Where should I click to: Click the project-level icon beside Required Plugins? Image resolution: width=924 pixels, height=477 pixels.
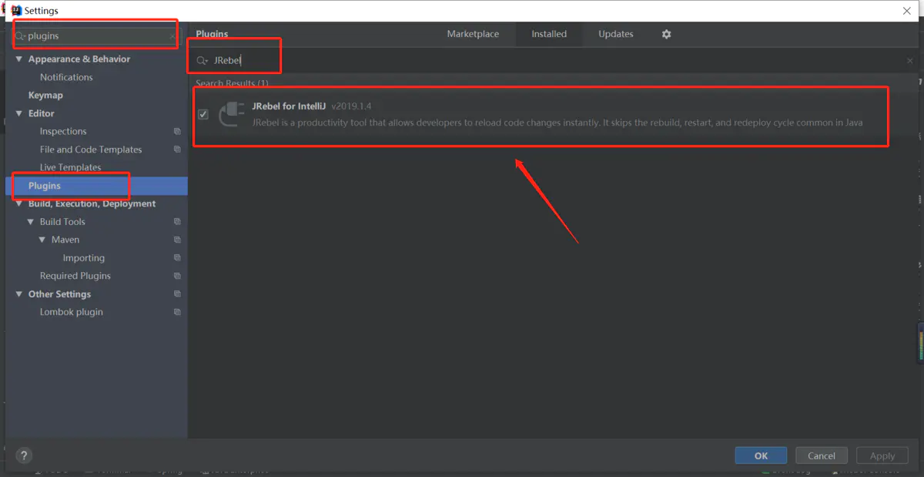[177, 276]
